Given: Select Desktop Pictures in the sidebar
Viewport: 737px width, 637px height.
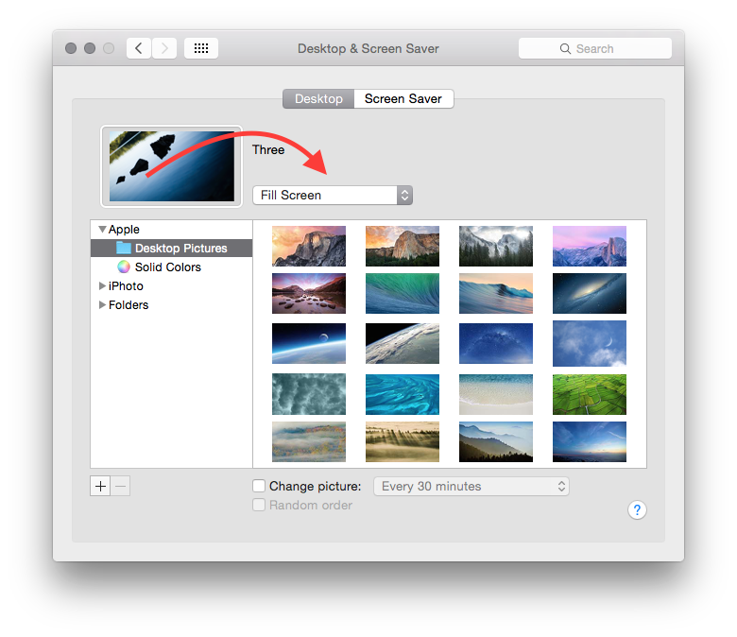Looking at the screenshot, I should (x=172, y=248).
